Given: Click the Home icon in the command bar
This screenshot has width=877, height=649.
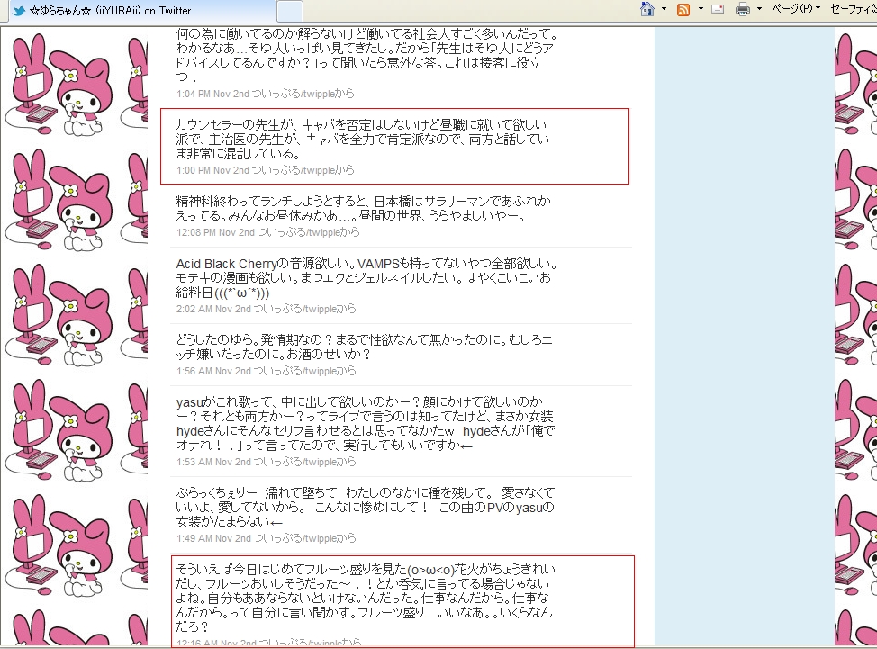Looking at the screenshot, I should [647, 9].
